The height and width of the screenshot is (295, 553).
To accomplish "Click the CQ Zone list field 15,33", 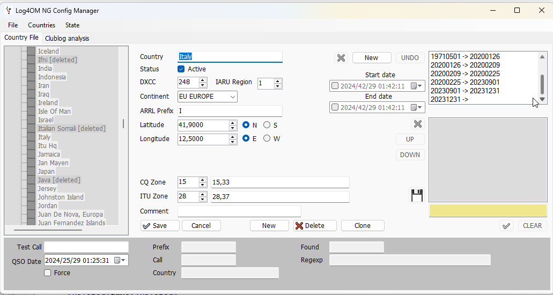I will tap(280, 182).
